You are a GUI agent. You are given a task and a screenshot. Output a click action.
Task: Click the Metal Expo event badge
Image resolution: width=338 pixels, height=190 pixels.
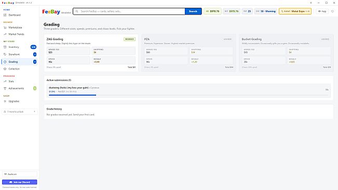pyautogui.click(x=295, y=11)
